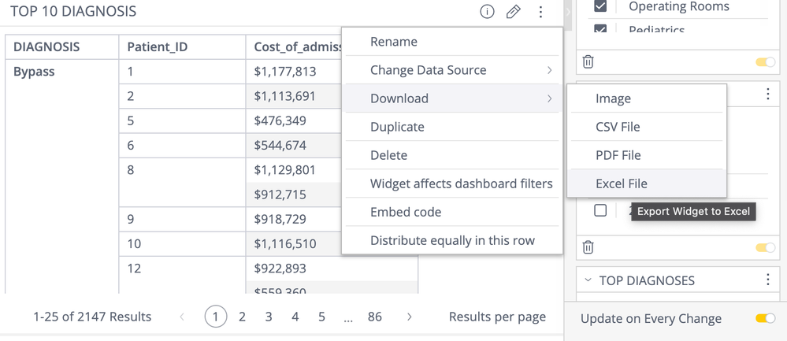Select Excel File from the download submenu
787x341 pixels.
tap(622, 183)
